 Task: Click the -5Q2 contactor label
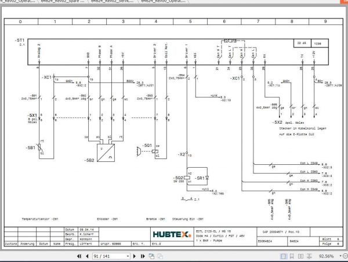tap(178, 178)
